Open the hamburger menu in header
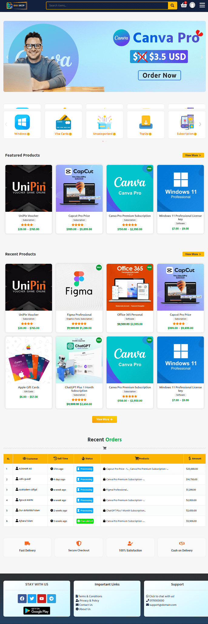This screenshot has width=208, height=624. tap(202, 5)
